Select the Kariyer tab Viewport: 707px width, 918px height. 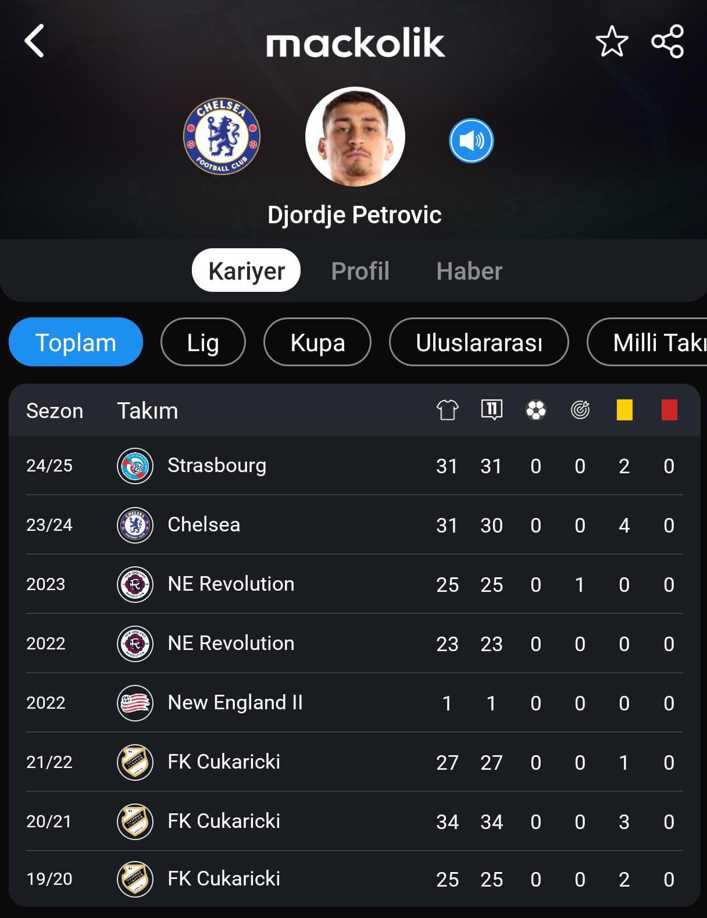click(x=246, y=270)
